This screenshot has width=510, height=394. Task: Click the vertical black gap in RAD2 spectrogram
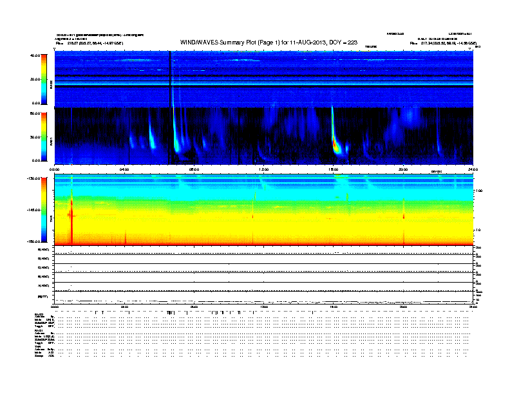(x=170, y=79)
